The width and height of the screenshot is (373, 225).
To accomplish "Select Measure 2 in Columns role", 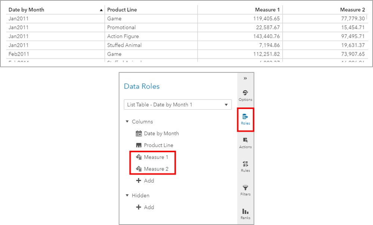I will click(156, 169).
